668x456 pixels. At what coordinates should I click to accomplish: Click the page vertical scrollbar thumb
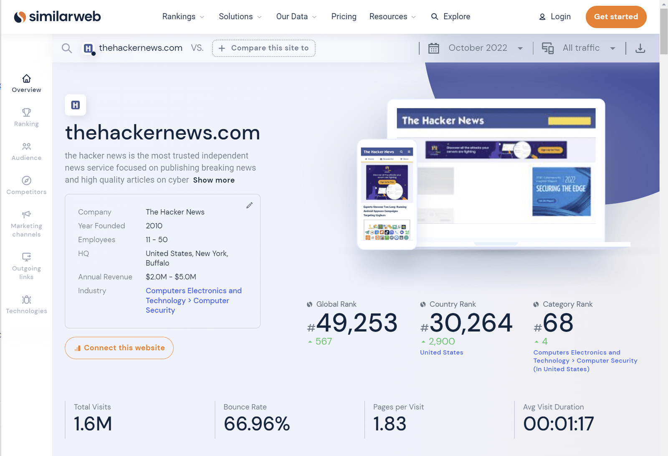[664, 31]
